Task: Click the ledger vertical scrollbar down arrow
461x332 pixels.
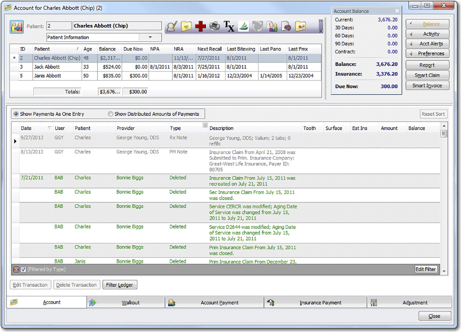Action: coord(444,271)
